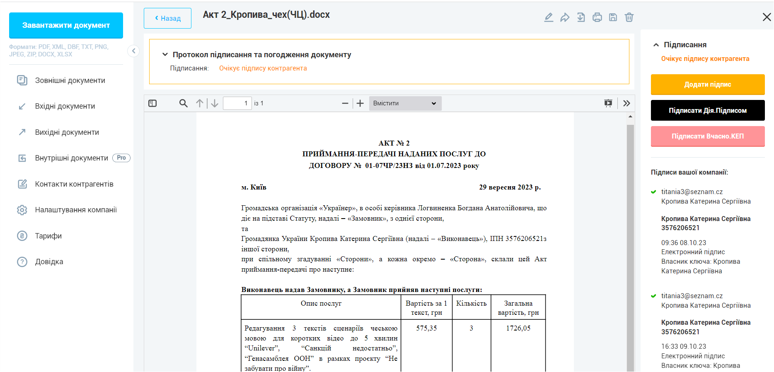Switch to presentation mode in viewer
This screenshot has height=372, width=774.
(608, 103)
